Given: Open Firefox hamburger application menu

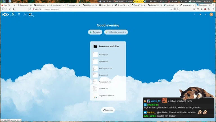Looking at the screenshot, I should pos(213,9).
